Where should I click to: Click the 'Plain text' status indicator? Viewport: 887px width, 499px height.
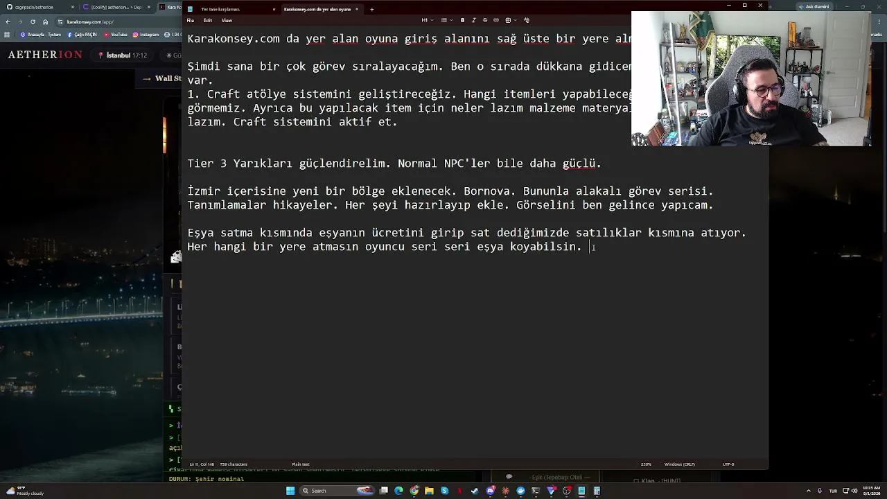301,464
